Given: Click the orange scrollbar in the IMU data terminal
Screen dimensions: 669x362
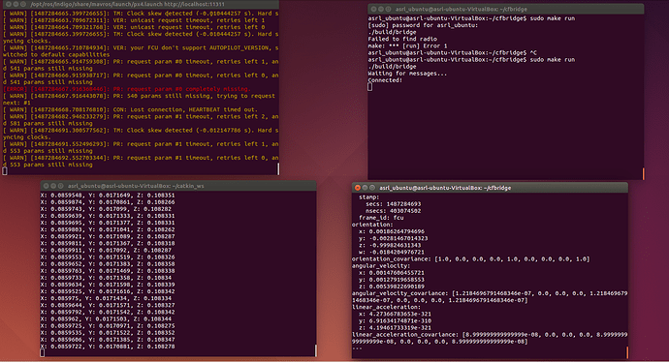Looking at the screenshot, I should [626, 352].
